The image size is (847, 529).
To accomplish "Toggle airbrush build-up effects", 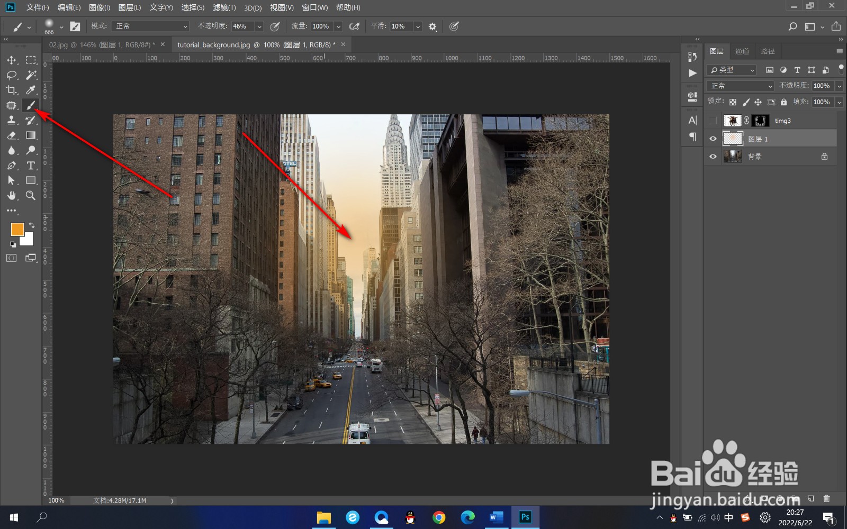I will 355,26.
